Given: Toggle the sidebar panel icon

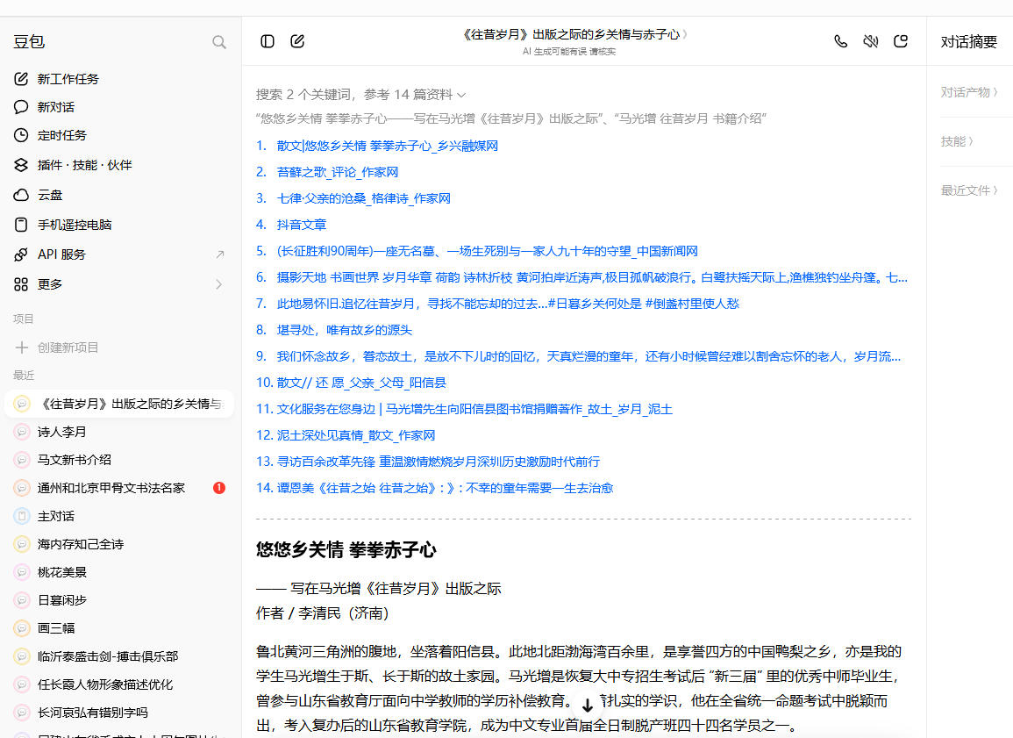Looking at the screenshot, I should point(268,41).
